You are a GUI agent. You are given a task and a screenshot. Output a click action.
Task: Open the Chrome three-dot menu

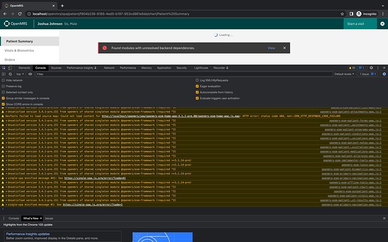pos(383,14)
